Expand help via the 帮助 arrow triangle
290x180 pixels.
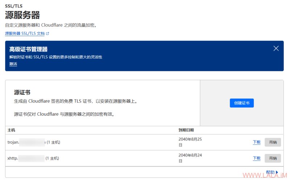277,172
